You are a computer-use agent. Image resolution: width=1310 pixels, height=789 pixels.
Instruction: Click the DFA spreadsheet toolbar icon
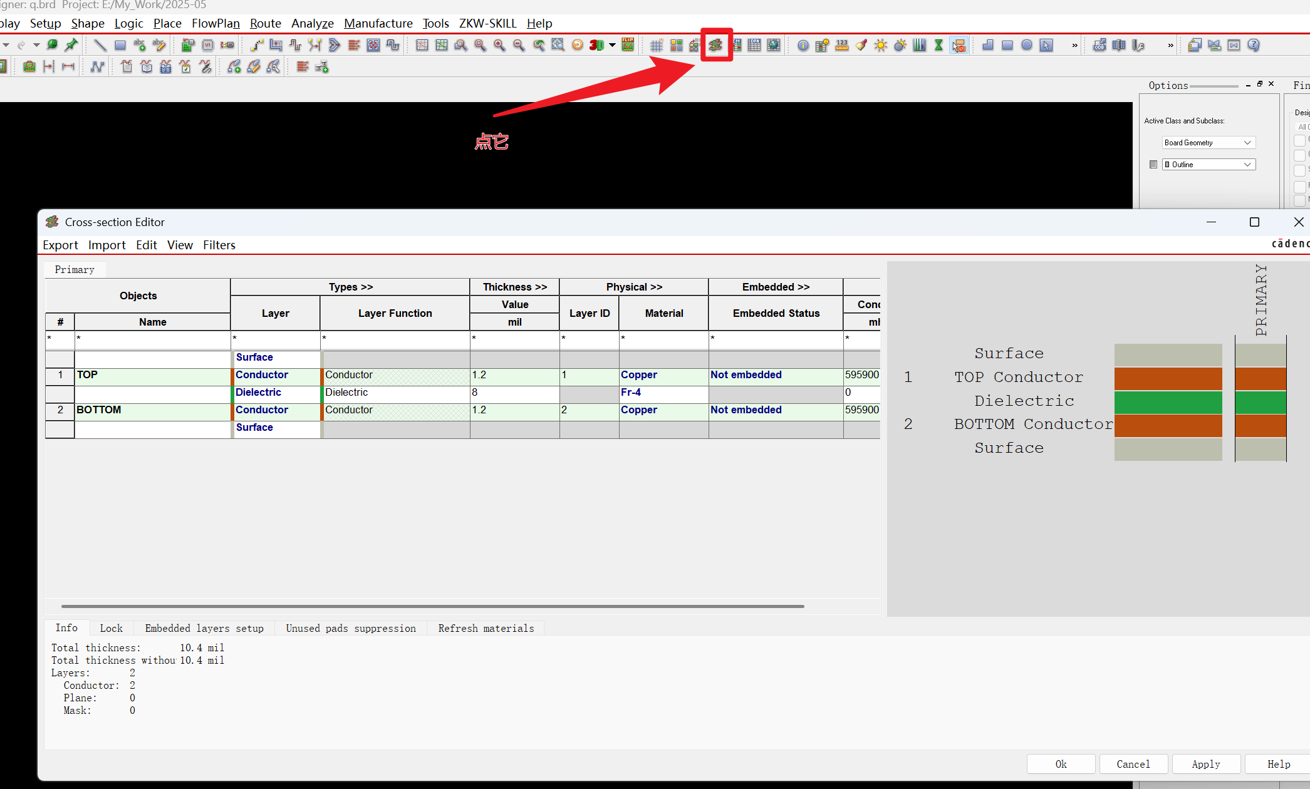(754, 45)
